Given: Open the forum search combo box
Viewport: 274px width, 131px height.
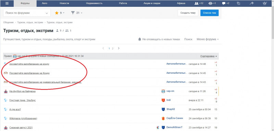Looking at the screenshot, I should coord(27,13).
